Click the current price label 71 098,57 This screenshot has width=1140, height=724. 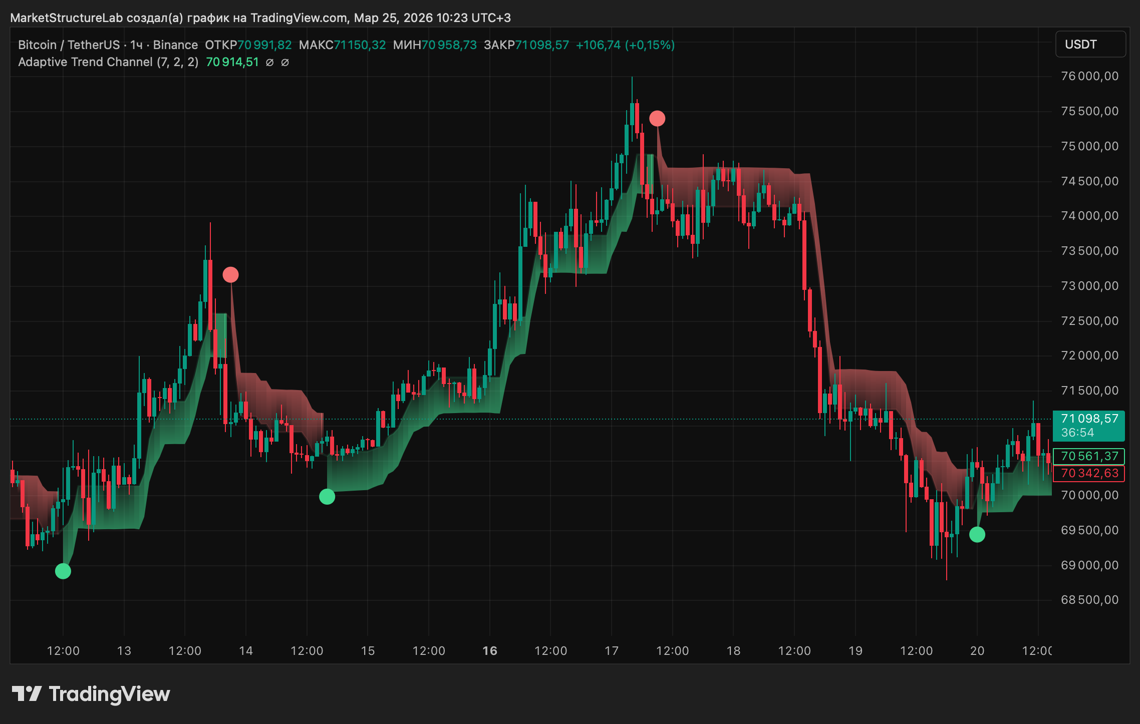click(1089, 426)
